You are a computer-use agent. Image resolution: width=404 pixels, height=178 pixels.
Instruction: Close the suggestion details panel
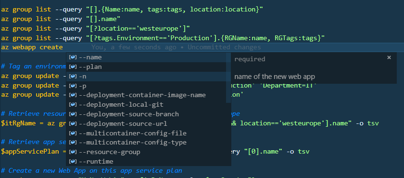pos(389,57)
